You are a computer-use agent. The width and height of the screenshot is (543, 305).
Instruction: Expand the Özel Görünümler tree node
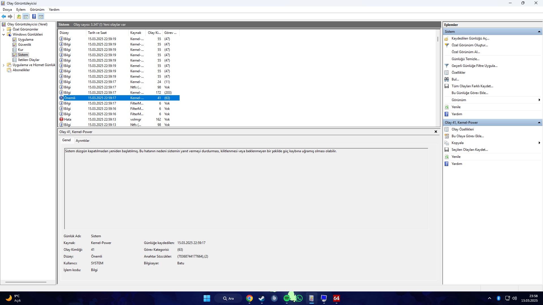(x=3, y=29)
